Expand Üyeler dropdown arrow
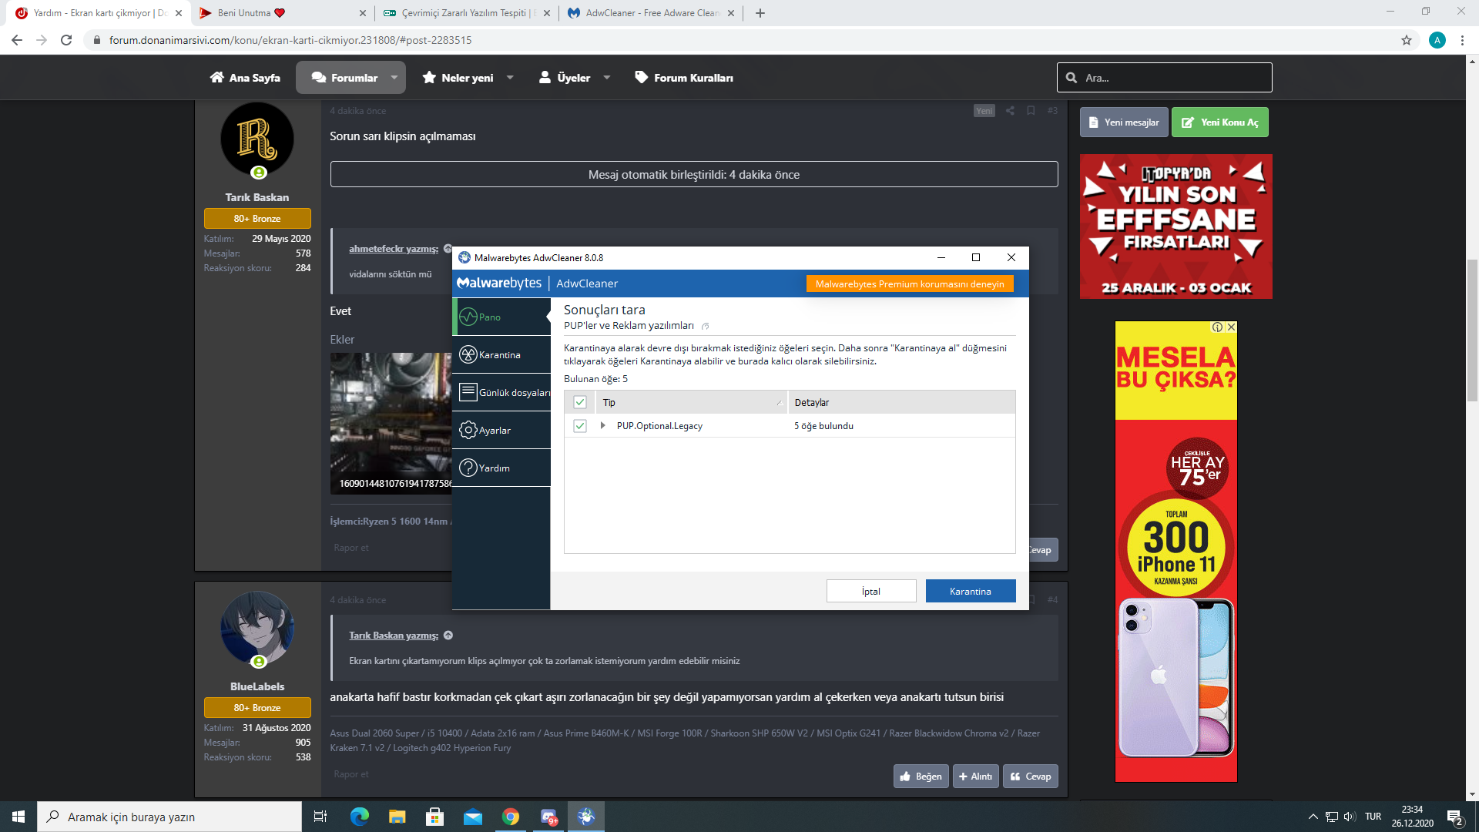The width and height of the screenshot is (1479, 832). (607, 78)
